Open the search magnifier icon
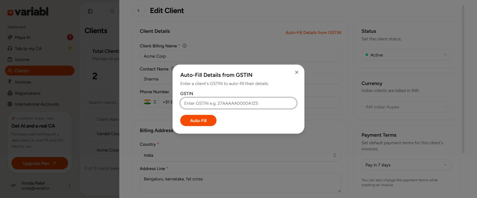This screenshot has width=477, height=198. click(x=112, y=11)
